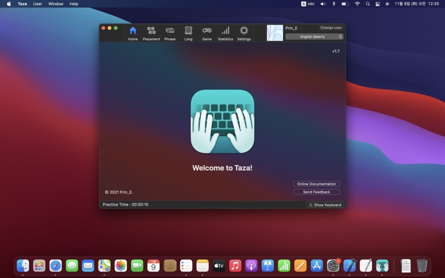The width and height of the screenshot is (445, 278).
Task: Open TextEdit from the dock
Action: pos(366,266)
